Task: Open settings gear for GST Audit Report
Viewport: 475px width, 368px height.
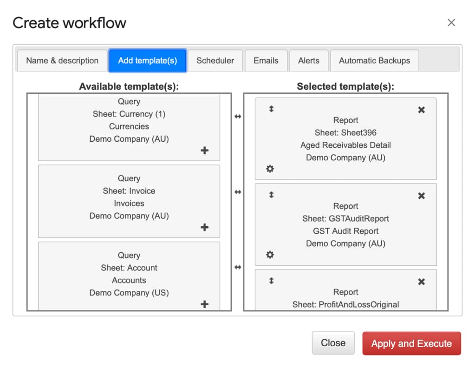Action: (x=270, y=255)
